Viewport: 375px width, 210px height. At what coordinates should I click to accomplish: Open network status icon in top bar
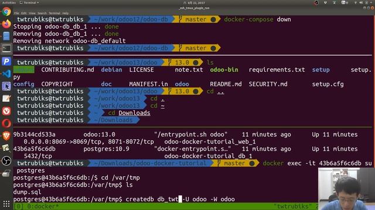[x=356, y=2]
